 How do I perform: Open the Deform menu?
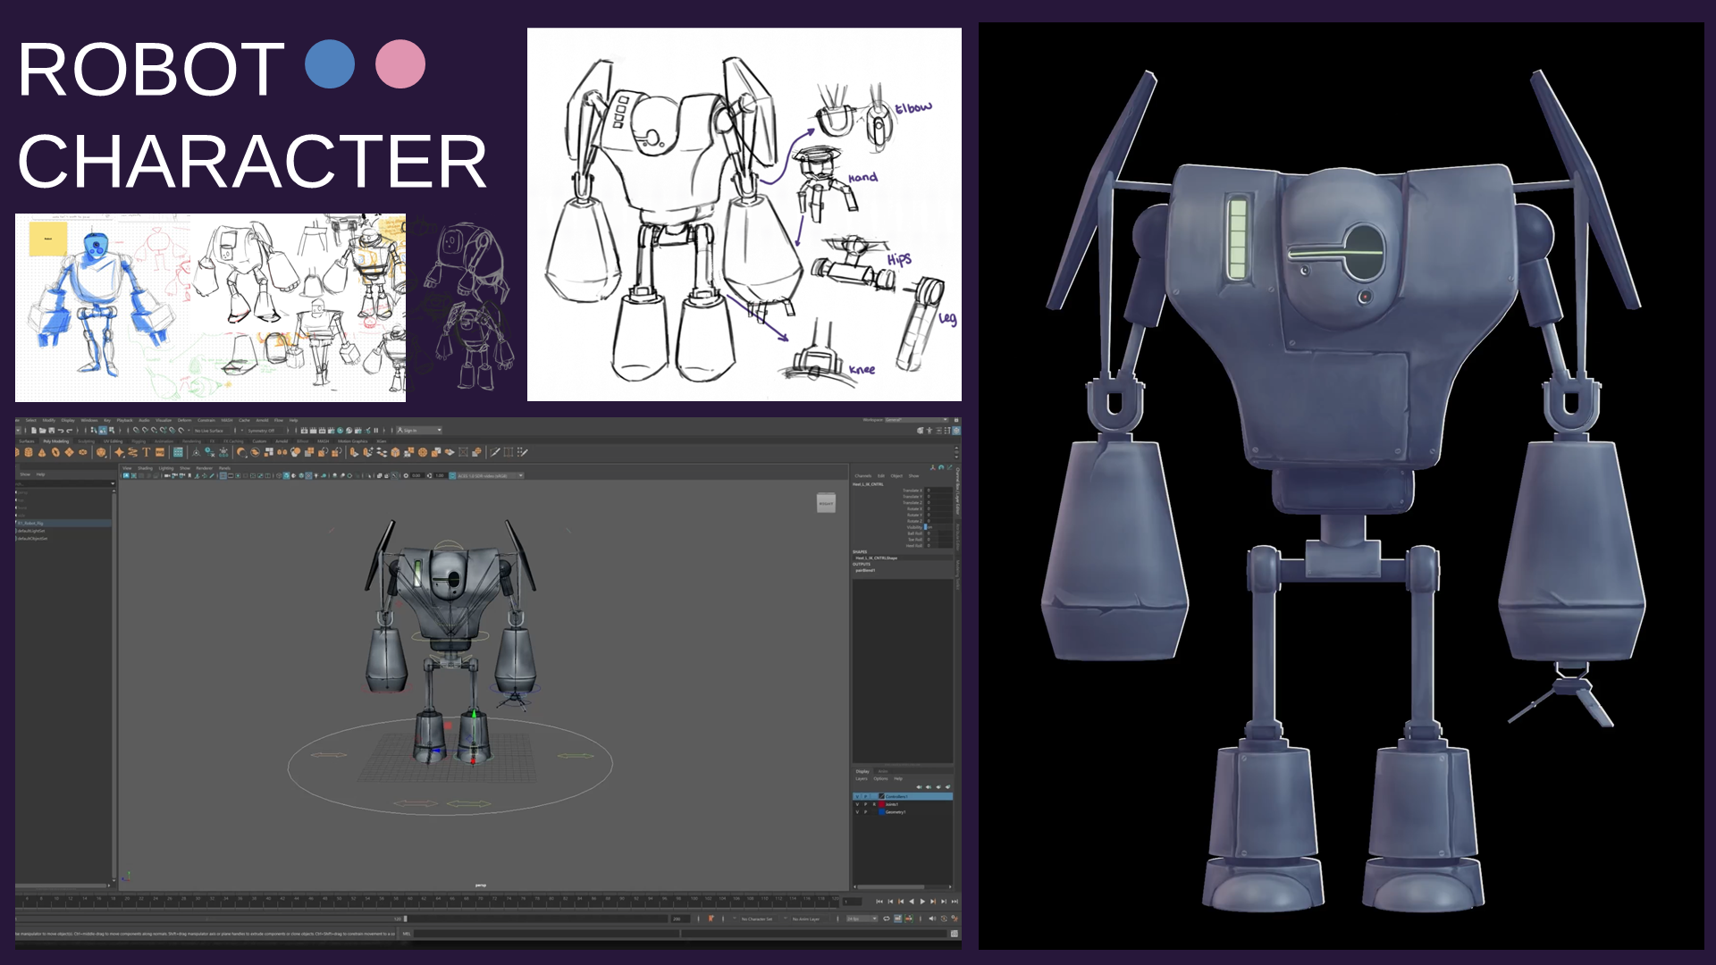184,420
